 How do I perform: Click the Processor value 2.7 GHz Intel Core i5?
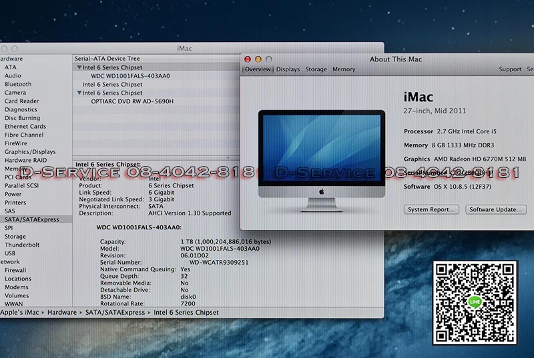pos(467,131)
